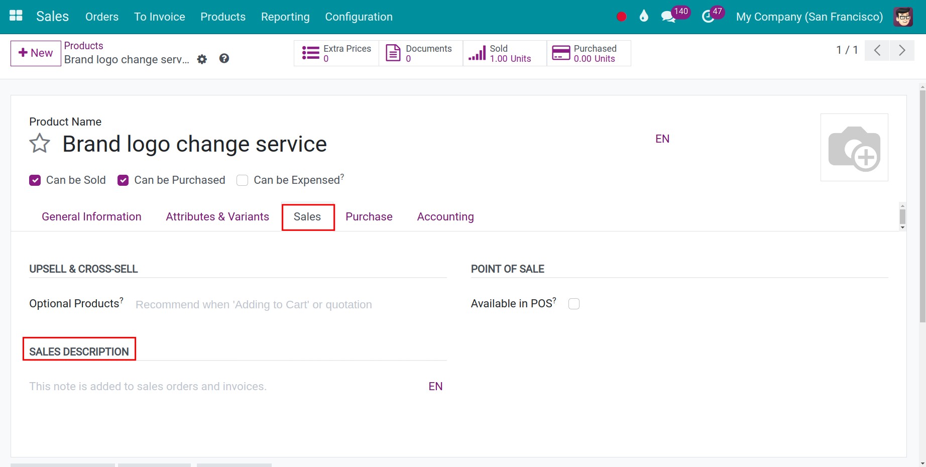Open the Purchased 0.00 Units smart button
The width and height of the screenshot is (926, 467).
tap(589, 53)
